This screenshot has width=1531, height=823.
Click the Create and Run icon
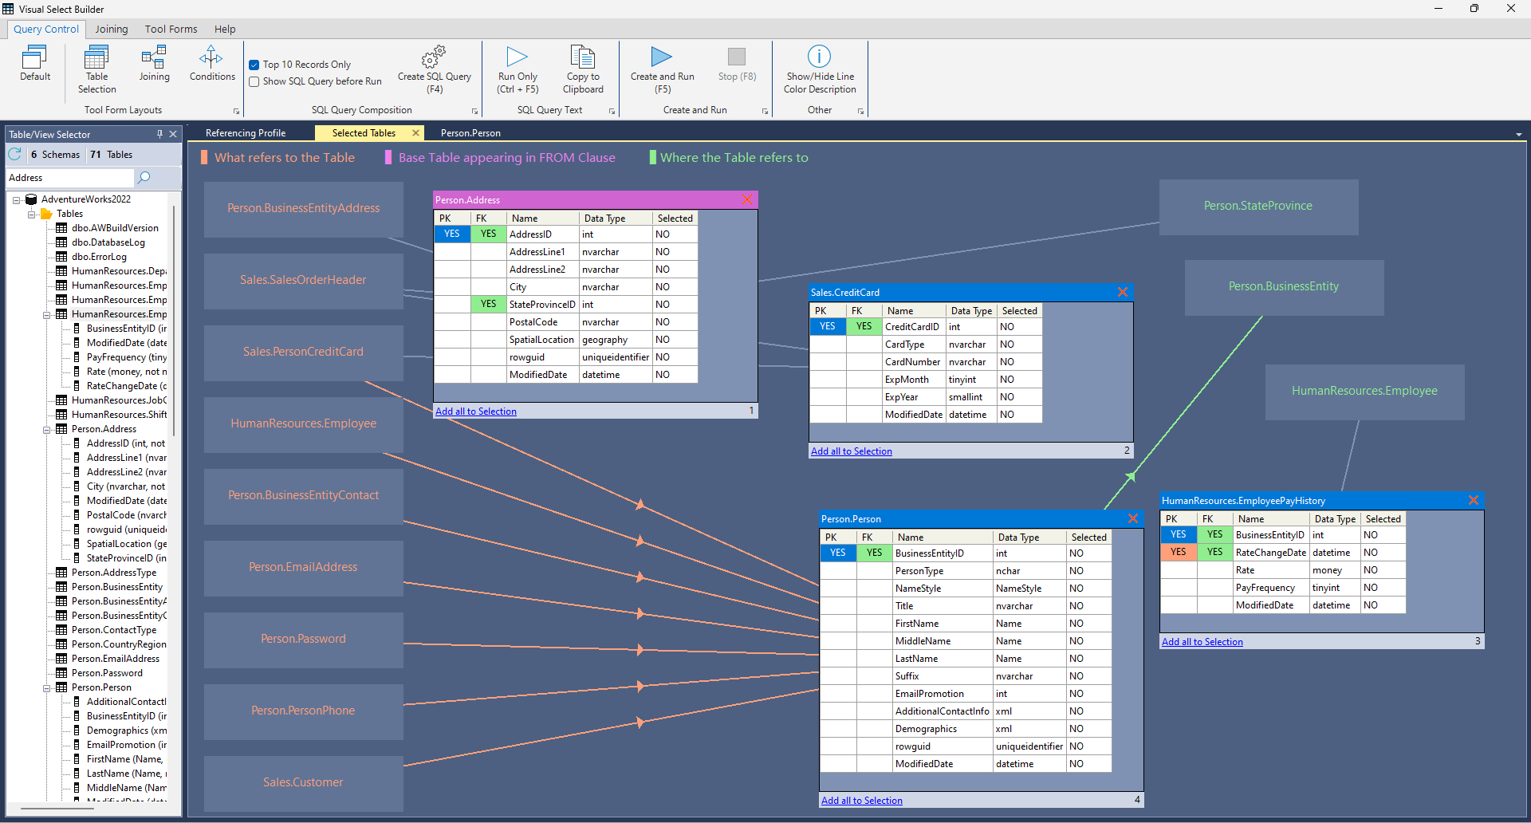tap(662, 57)
